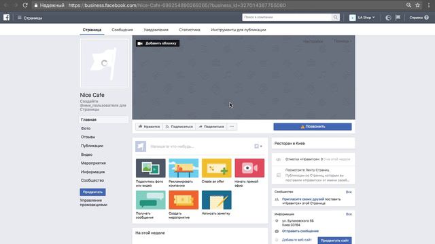Open Помощь dropdown over the cover
The image size is (435, 244).
click(x=343, y=41)
